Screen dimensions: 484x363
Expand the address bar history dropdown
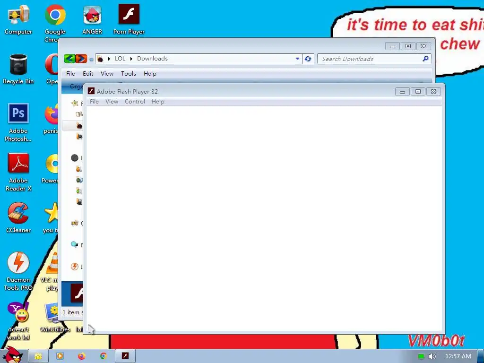[297, 59]
